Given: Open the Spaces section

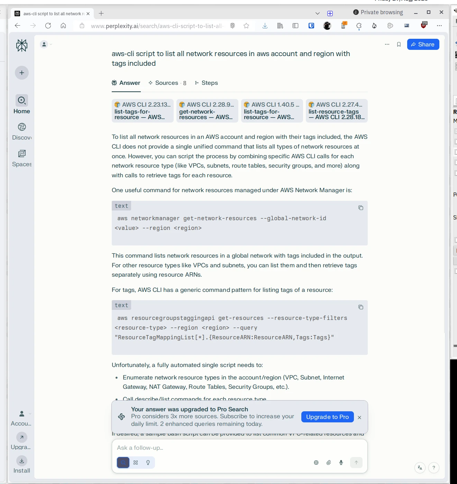Looking at the screenshot, I should (22, 158).
